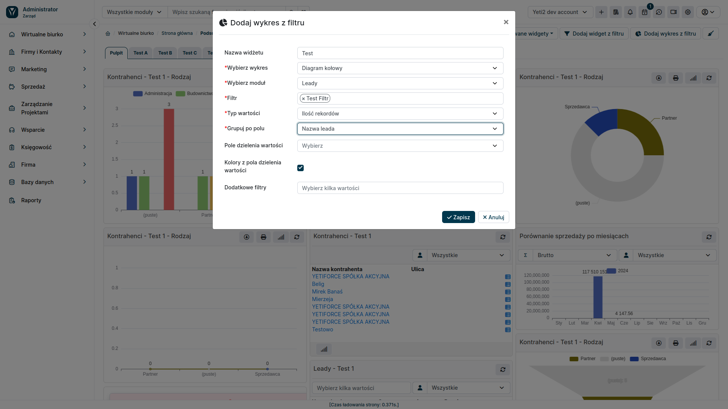
Task: Click the broom clear dashboard icon
Action: click(x=711, y=34)
